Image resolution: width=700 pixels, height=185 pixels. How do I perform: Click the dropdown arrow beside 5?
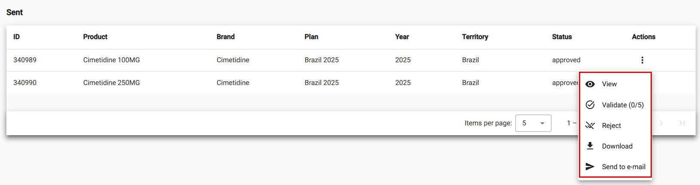point(542,124)
